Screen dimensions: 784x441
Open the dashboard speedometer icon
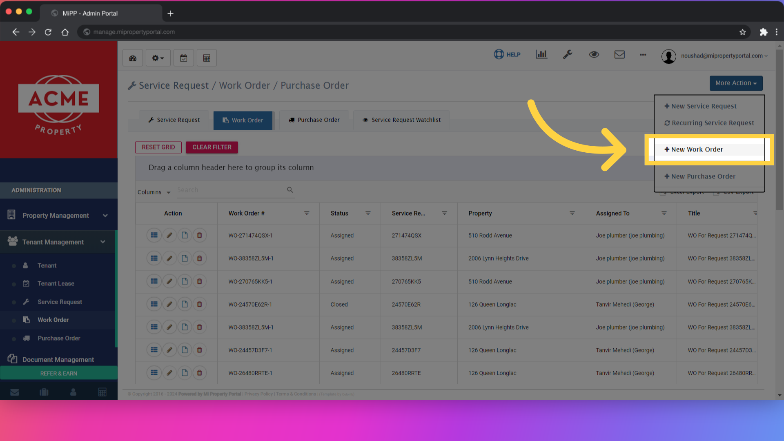[x=132, y=58]
